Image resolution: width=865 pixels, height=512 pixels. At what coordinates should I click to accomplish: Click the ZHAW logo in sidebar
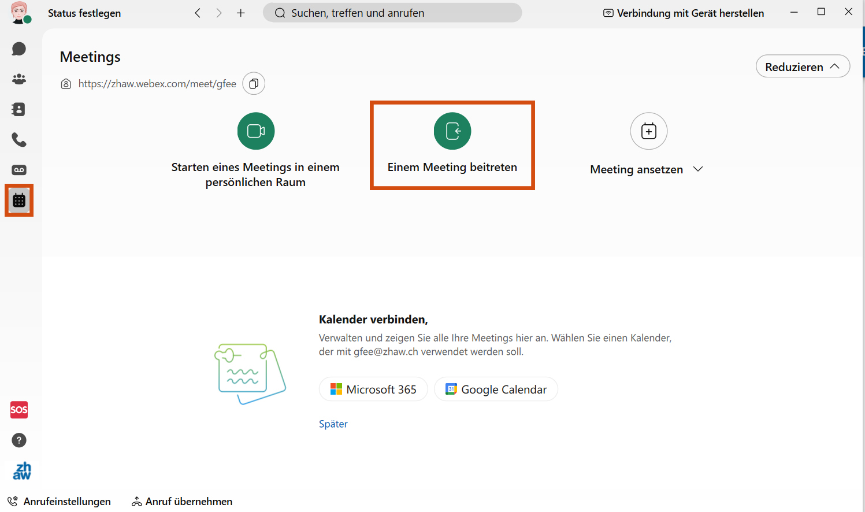point(21,471)
